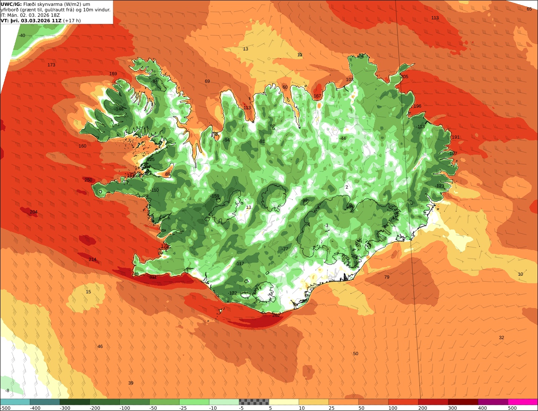Click the '250' value off the west coast

88,180
